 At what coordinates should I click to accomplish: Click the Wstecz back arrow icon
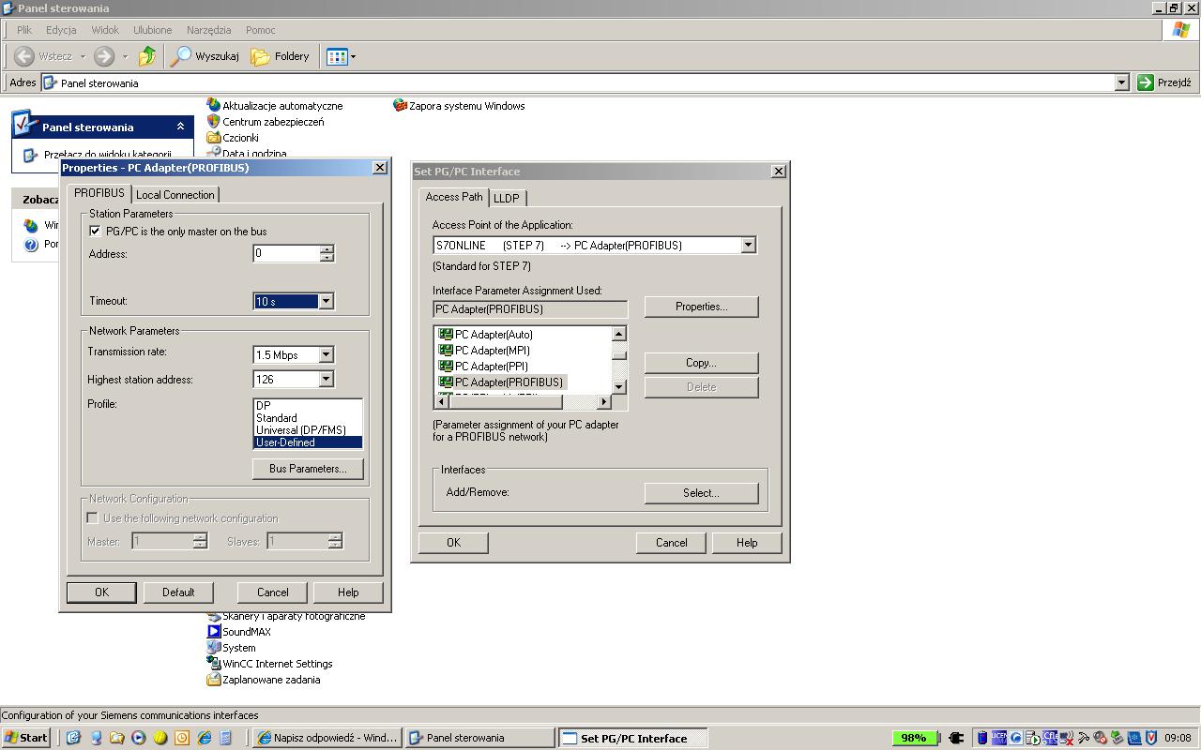click(x=24, y=56)
